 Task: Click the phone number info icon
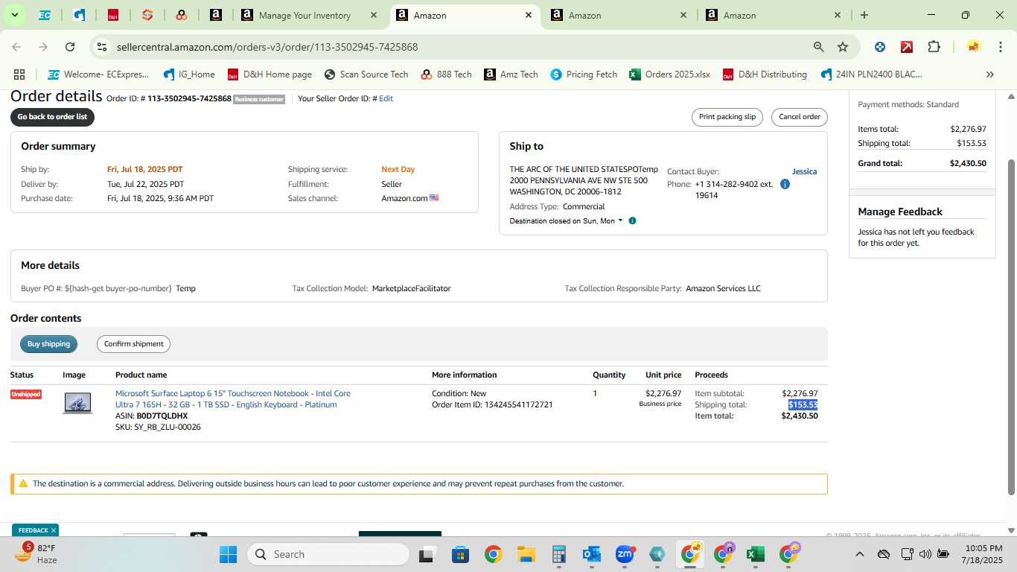[x=785, y=184]
